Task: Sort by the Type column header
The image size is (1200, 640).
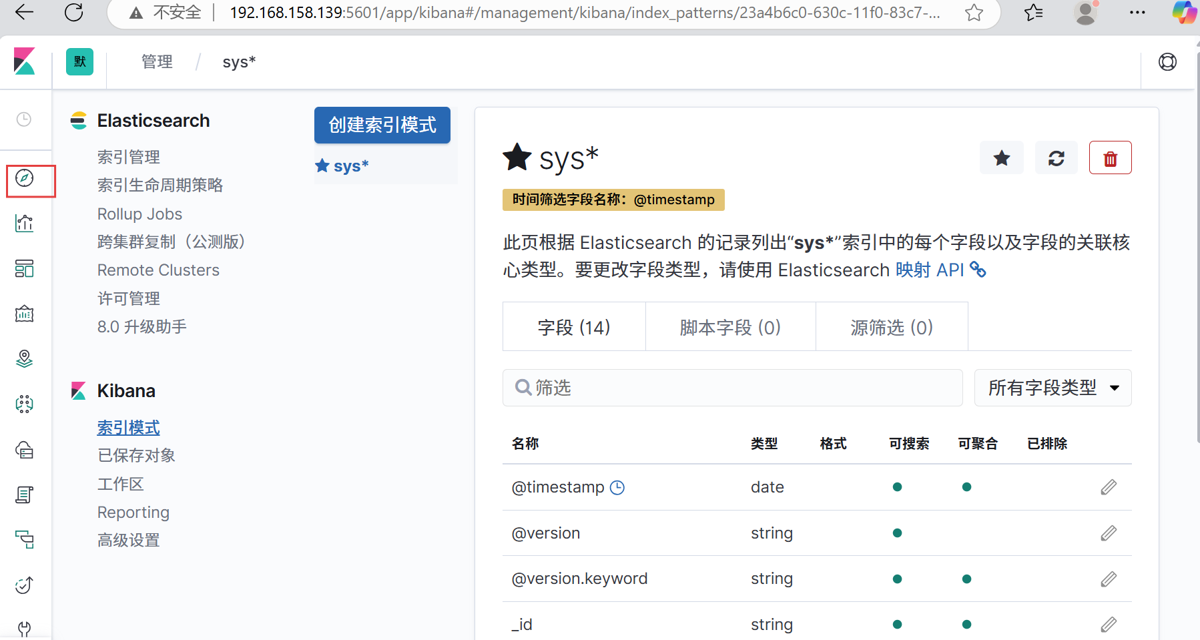Action: pyautogui.click(x=764, y=443)
